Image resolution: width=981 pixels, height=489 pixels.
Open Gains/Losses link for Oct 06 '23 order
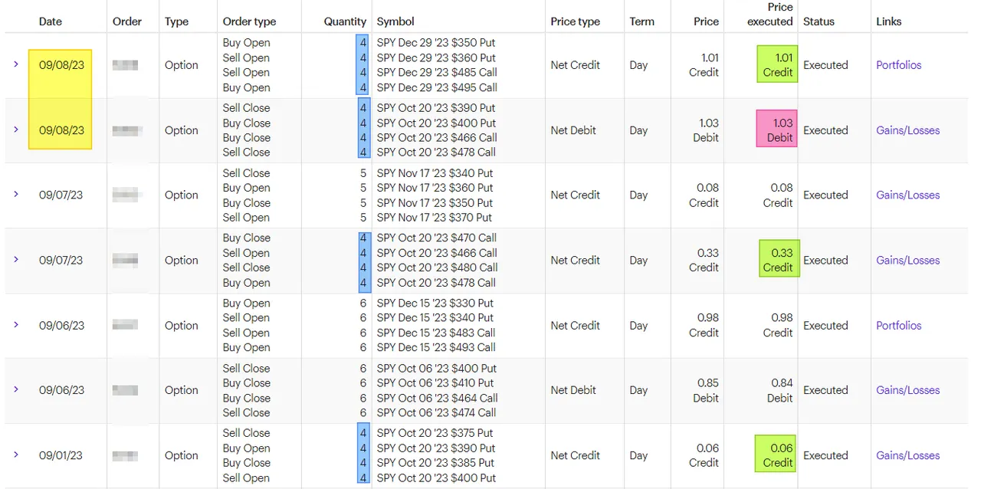(x=907, y=390)
